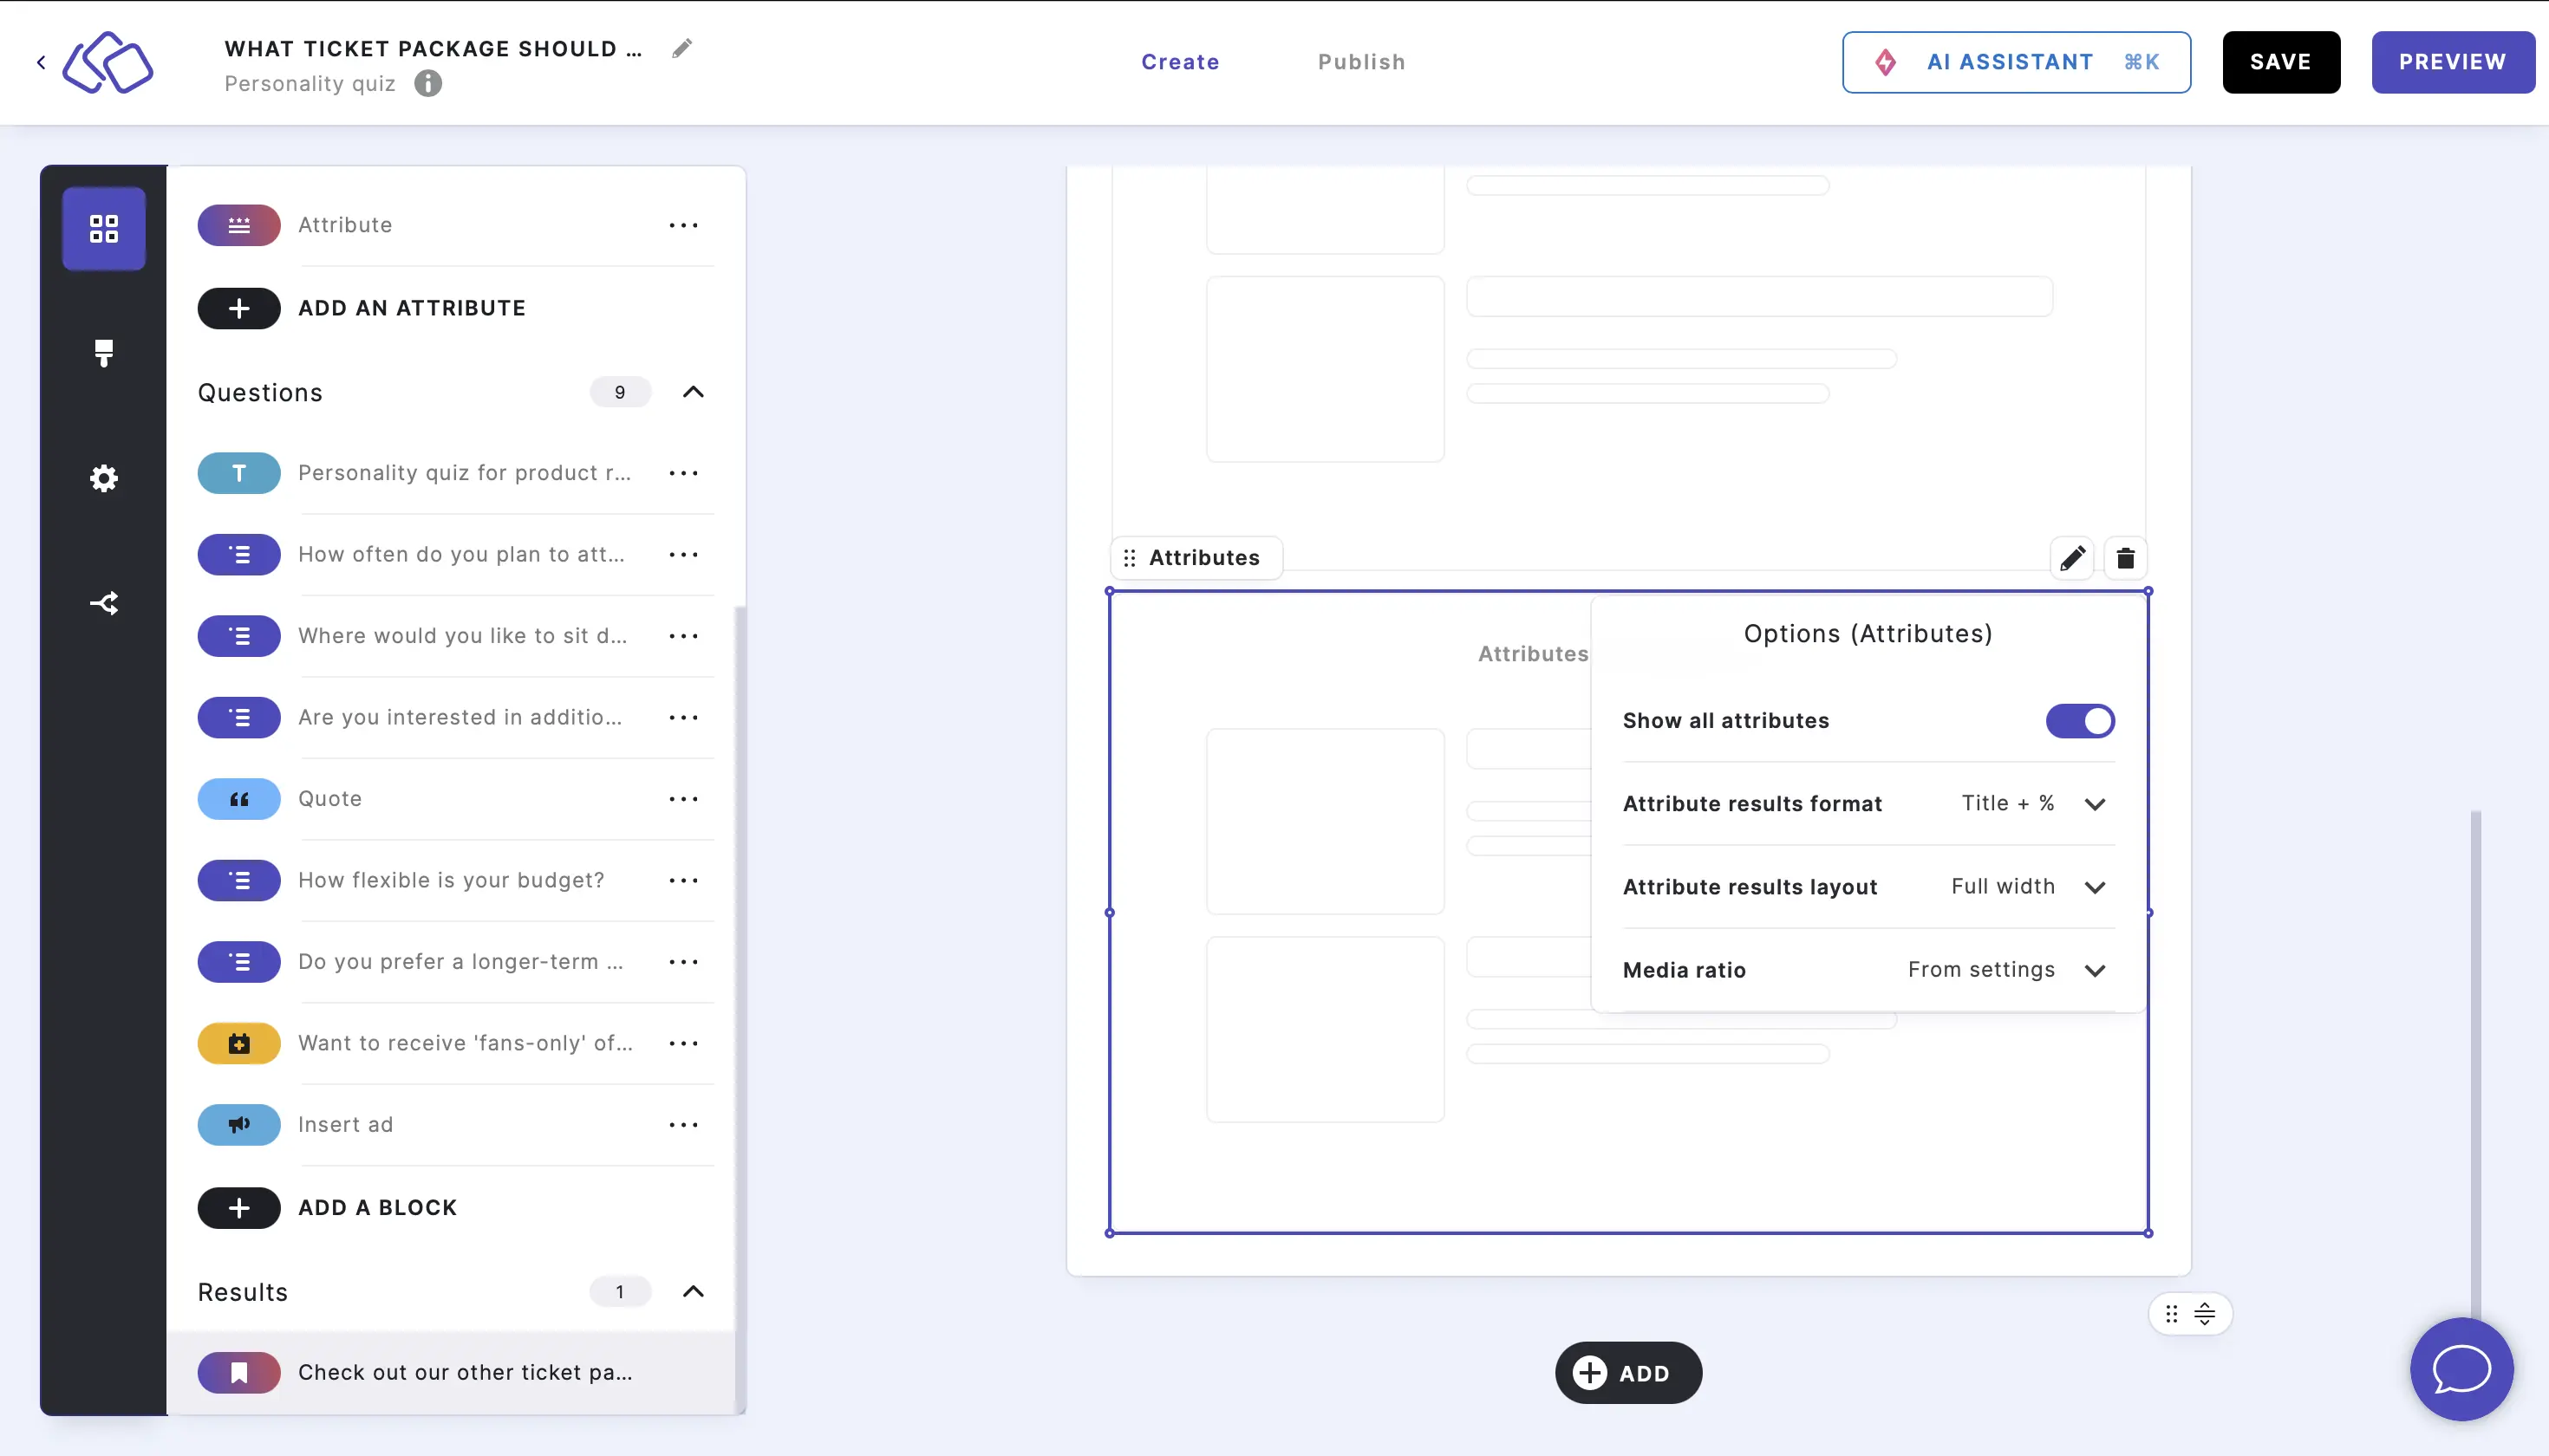Toggle Show all attributes switch

[2080, 721]
